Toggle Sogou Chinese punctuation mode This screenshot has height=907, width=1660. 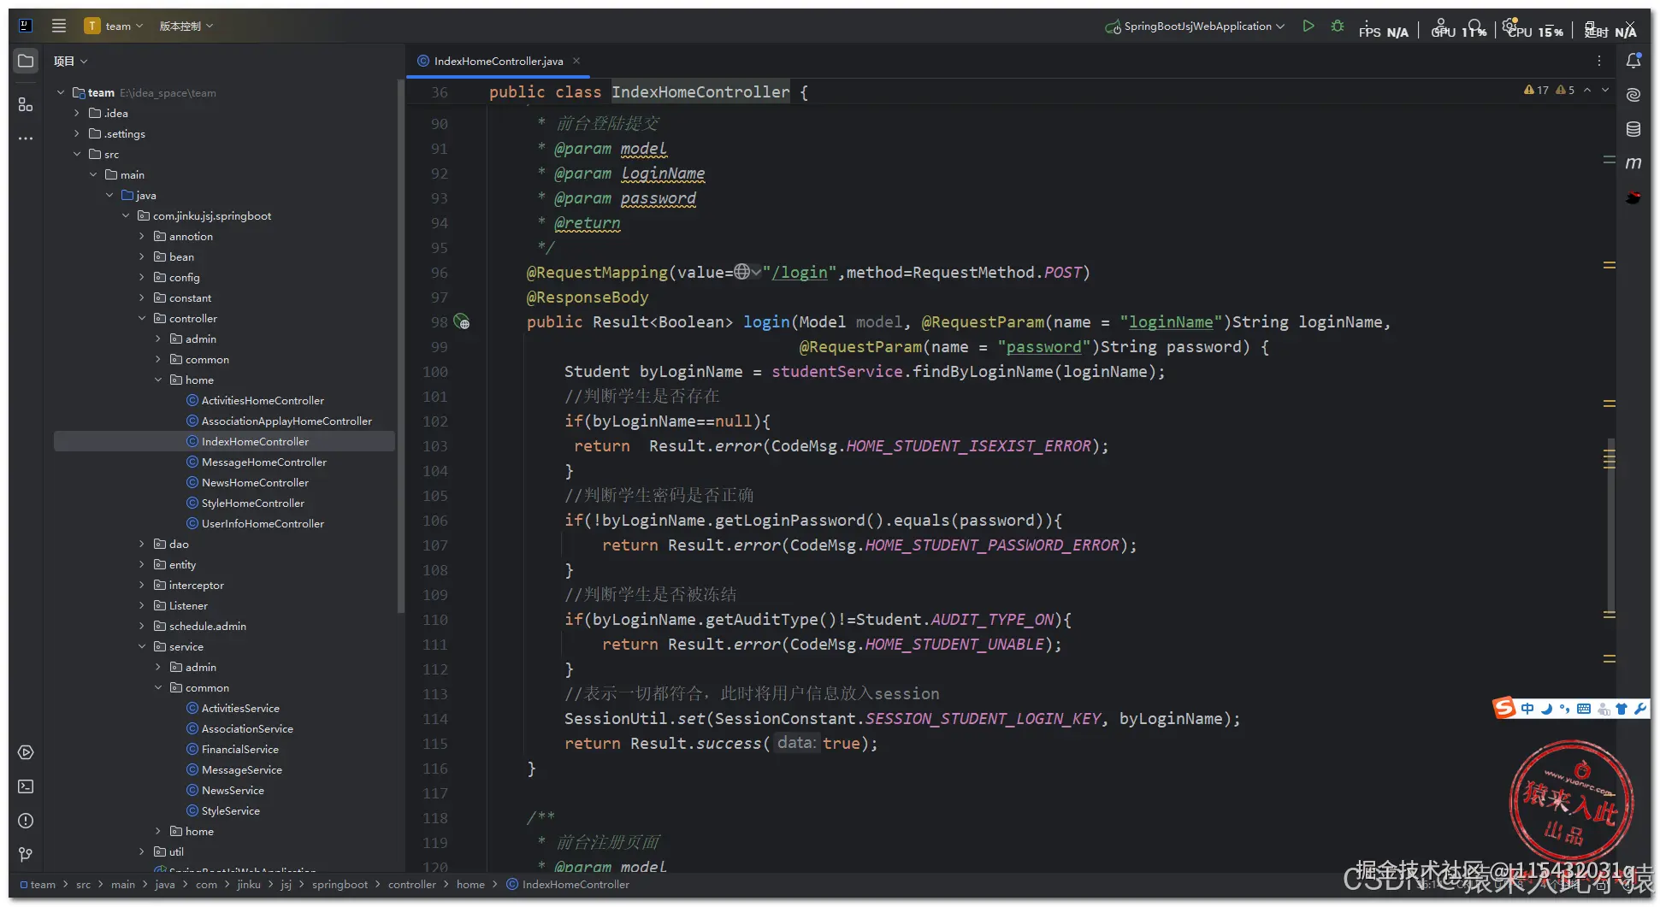pyautogui.click(x=1565, y=709)
